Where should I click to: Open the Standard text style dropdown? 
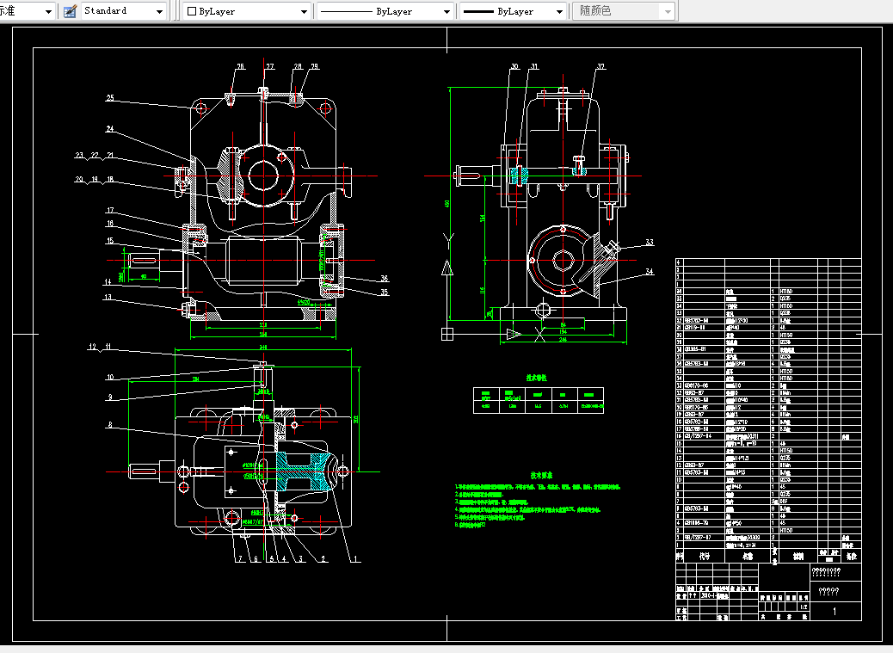(123, 11)
